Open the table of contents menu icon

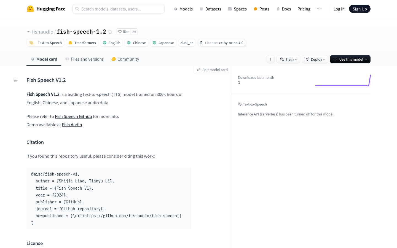point(16,80)
